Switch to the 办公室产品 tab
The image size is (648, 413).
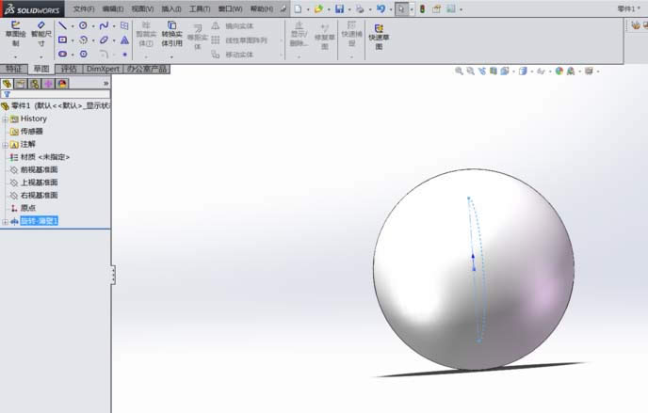(x=147, y=69)
